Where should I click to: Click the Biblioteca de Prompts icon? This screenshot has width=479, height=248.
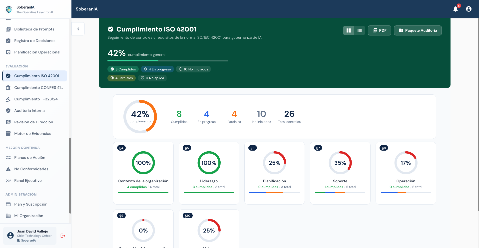tap(8, 29)
